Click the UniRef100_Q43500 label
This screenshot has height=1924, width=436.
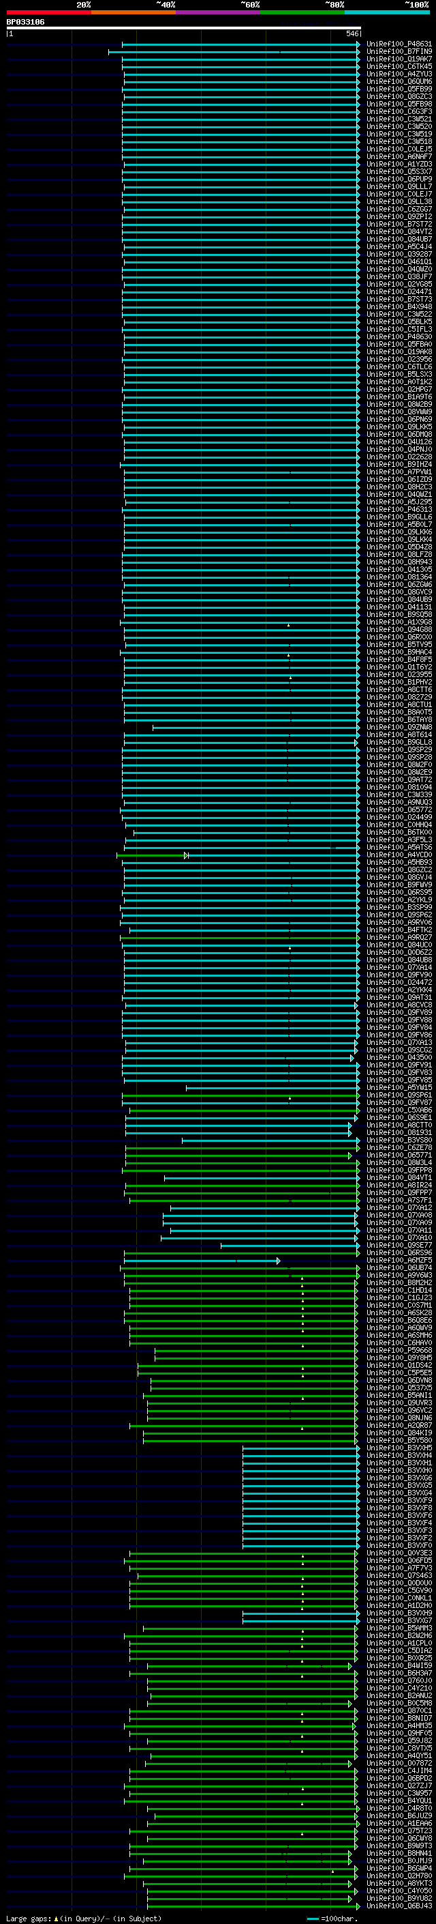pyautogui.click(x=399, y=1058)
